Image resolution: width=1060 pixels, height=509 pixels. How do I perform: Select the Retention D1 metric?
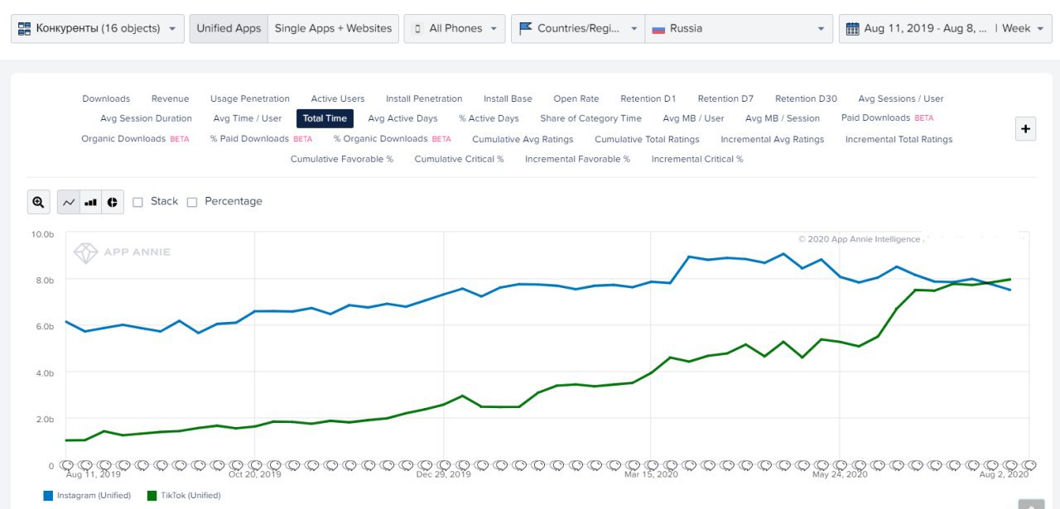tap(648, 98)
